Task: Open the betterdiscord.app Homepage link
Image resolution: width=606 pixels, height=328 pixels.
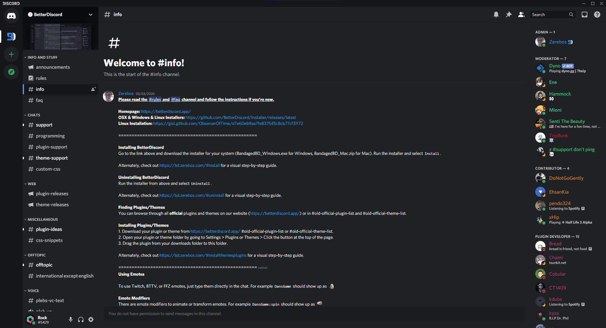Action: click(x=166, y=112)
